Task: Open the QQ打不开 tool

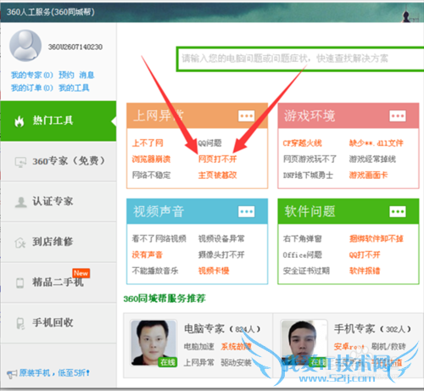Action: coord(365,254)
